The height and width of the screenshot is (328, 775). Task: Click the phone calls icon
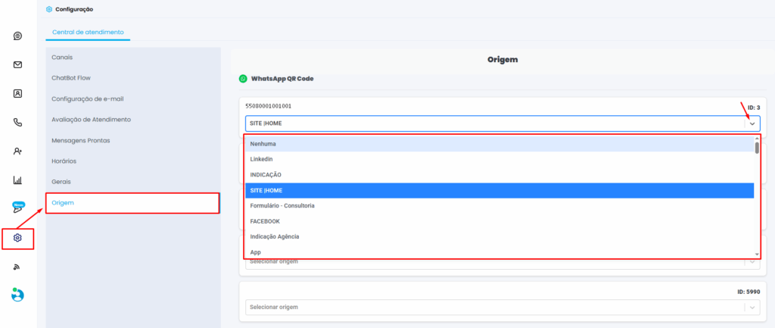pyautogui.click(x=17, y=122)
